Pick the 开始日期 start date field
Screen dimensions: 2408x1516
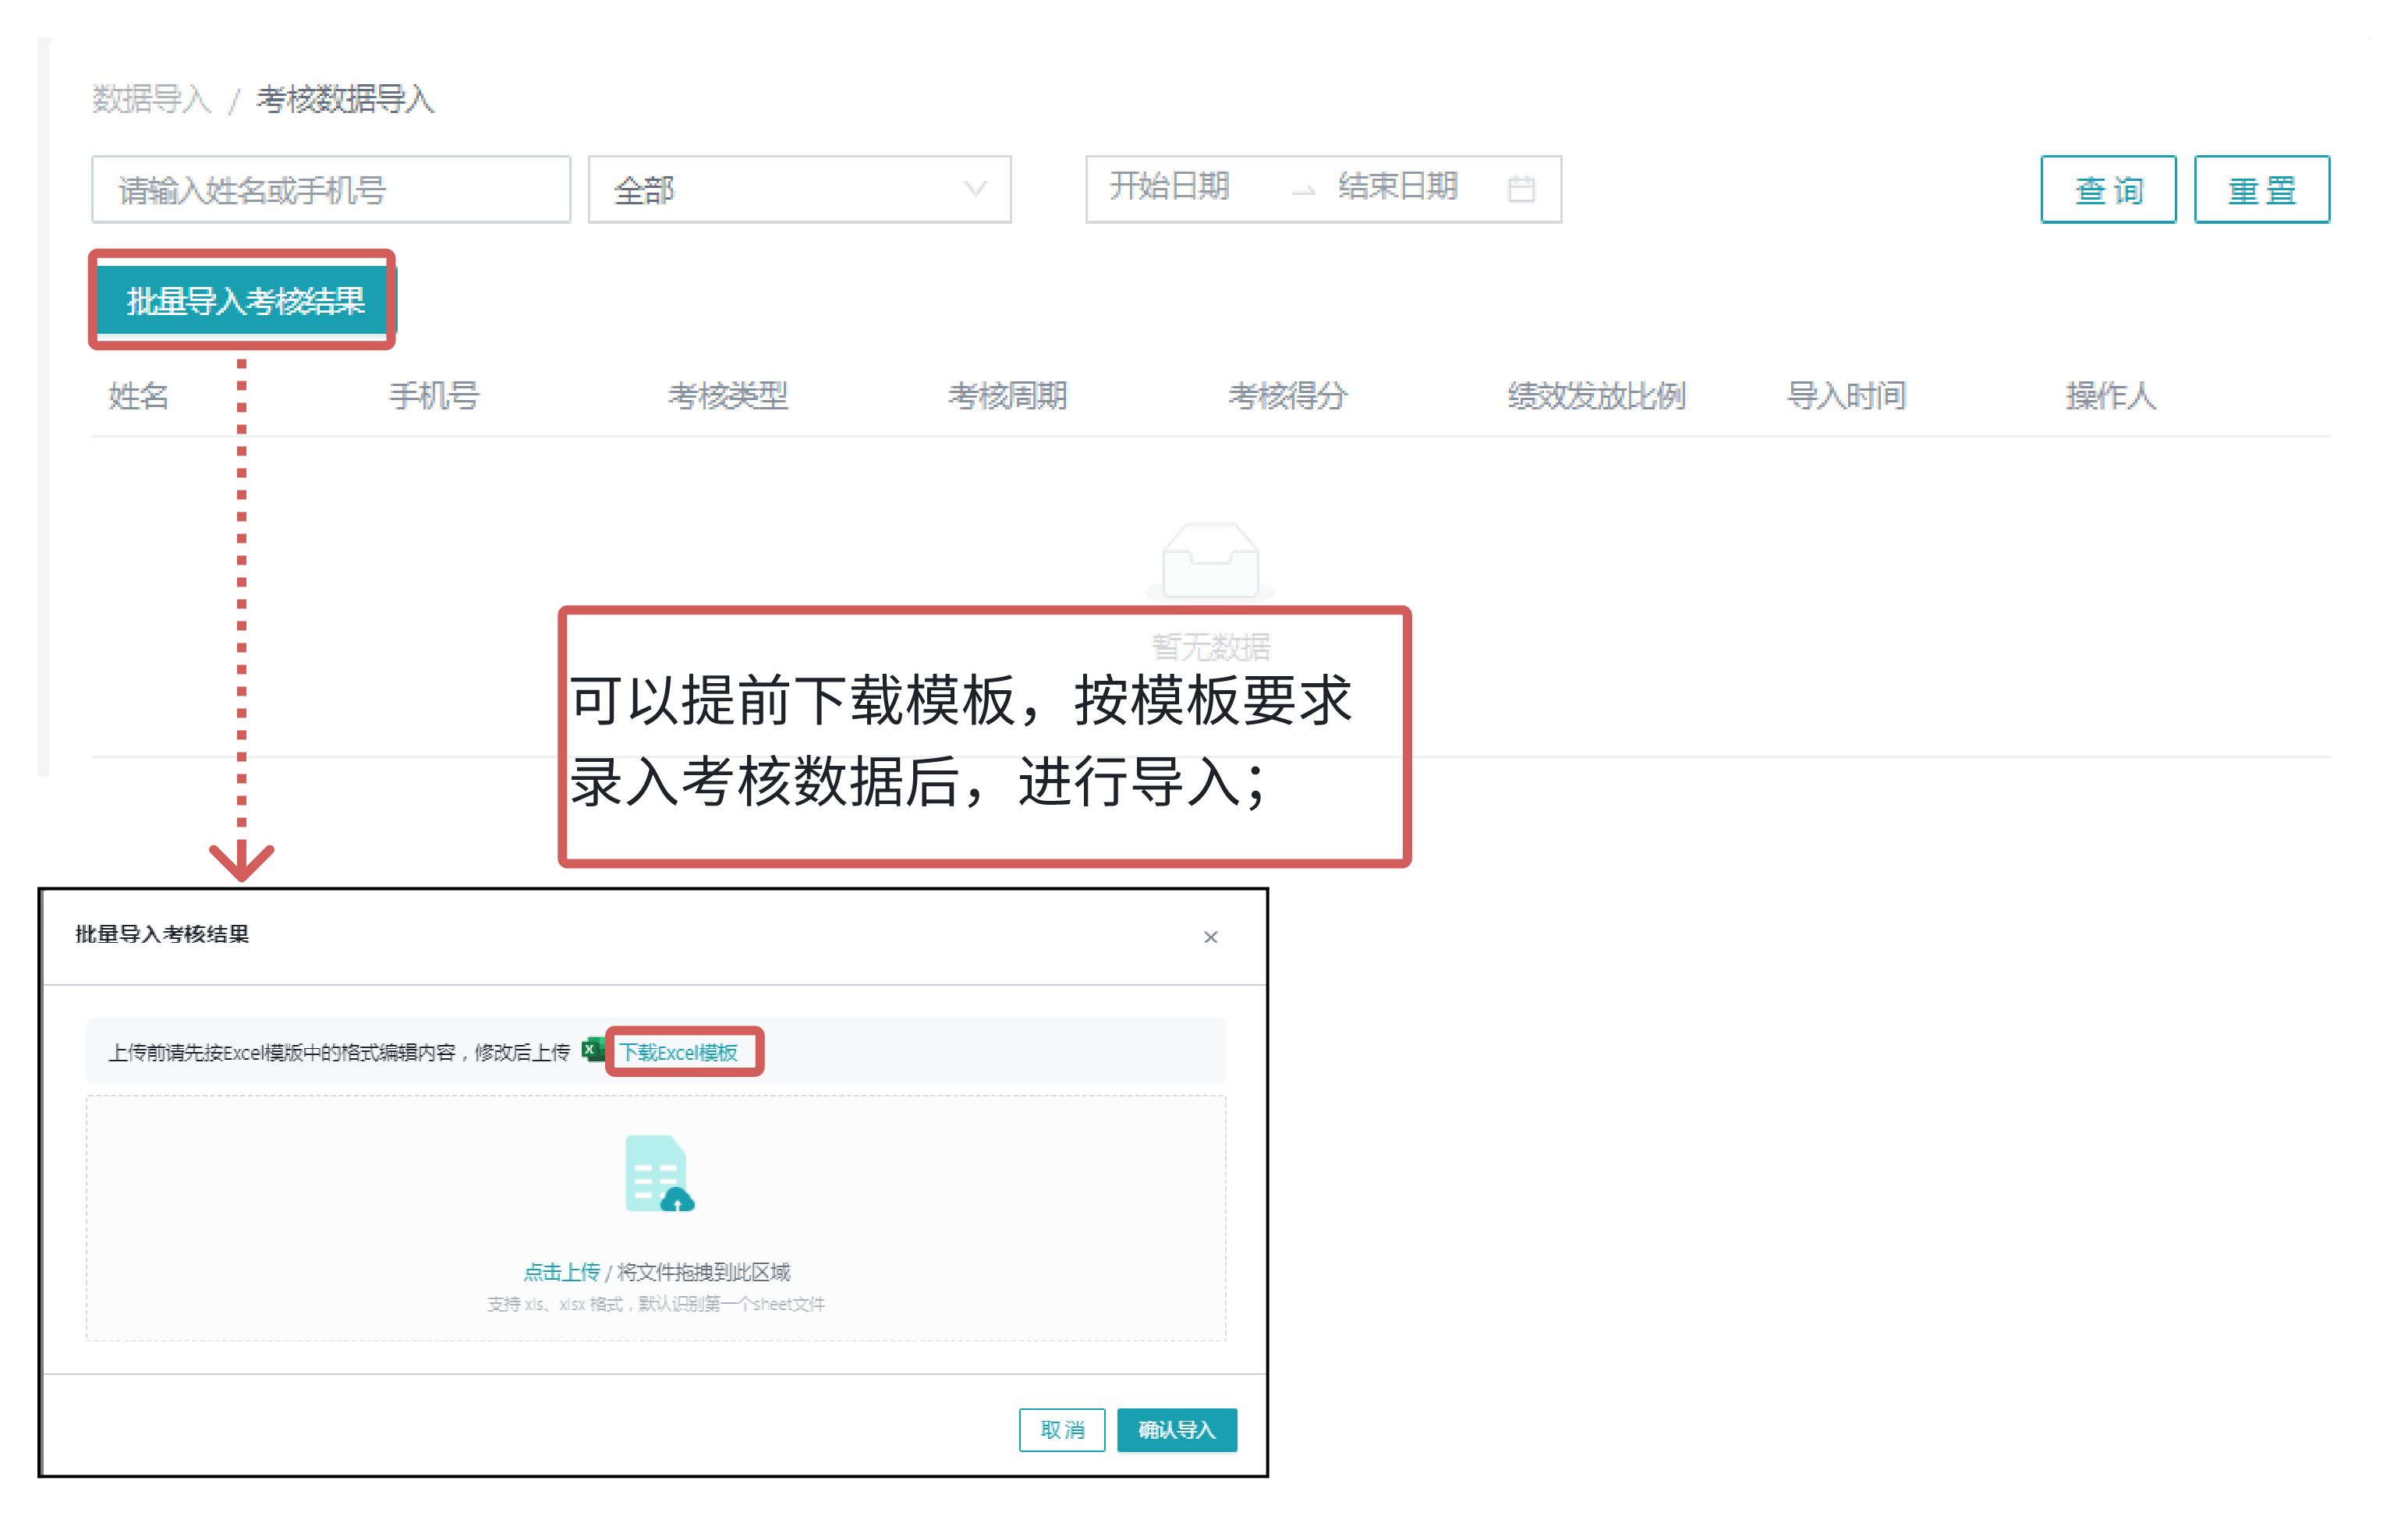click(1169, 186)
